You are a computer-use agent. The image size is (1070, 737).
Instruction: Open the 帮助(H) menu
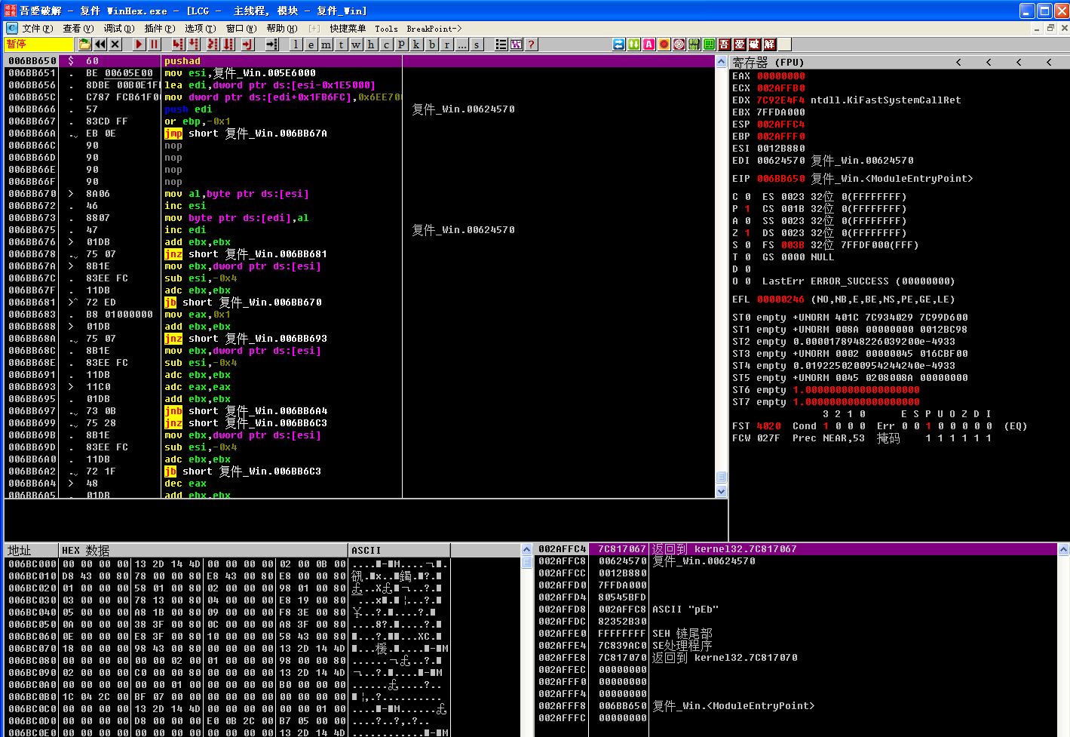click(x=281, y=29)
